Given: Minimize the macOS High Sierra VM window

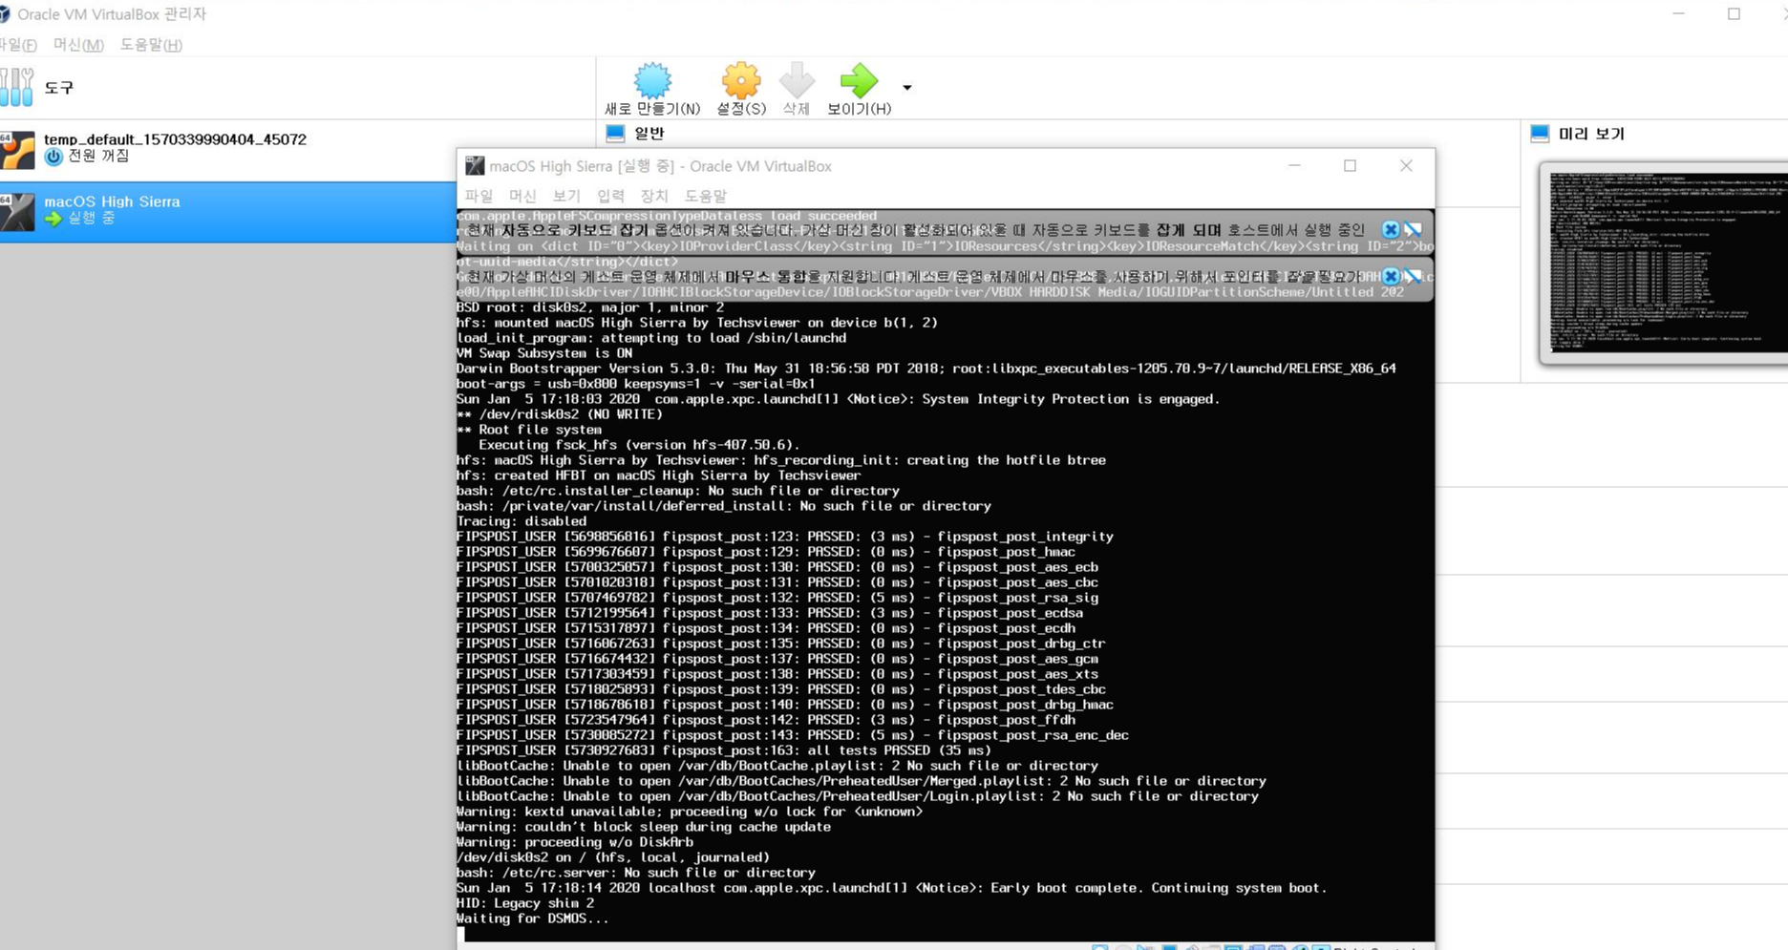Looking at the screenshot, I should [x=1294, y=166].
